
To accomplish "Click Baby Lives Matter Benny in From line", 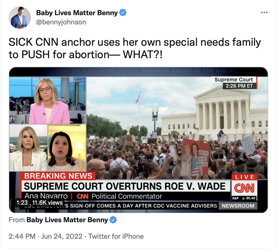I will [x=67, y=220].
